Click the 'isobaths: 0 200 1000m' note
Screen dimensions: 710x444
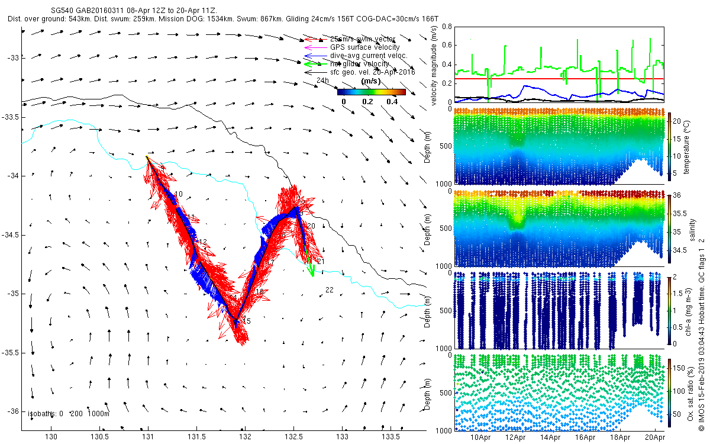pyautogui.click(x=67, y=414)
